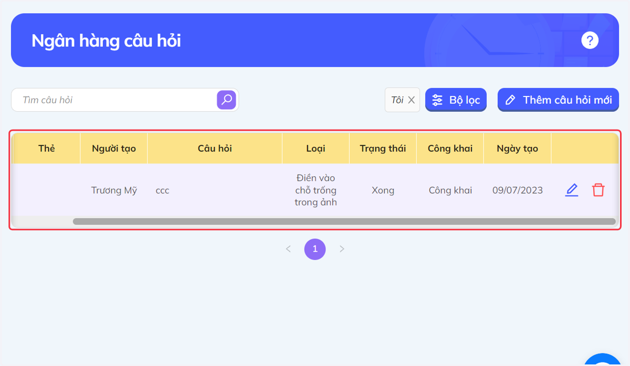Go to next page arrow

(342, 249)
